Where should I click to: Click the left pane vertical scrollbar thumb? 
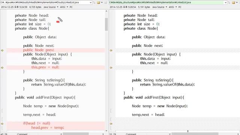tap(106, 24)
